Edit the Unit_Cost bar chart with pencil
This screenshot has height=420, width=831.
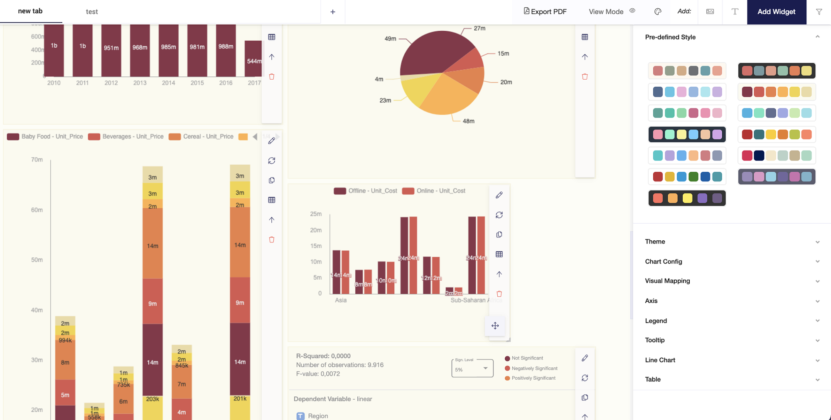pos(499,195)
